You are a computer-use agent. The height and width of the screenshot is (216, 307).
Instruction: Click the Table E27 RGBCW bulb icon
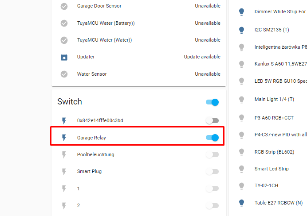point(242,203)
